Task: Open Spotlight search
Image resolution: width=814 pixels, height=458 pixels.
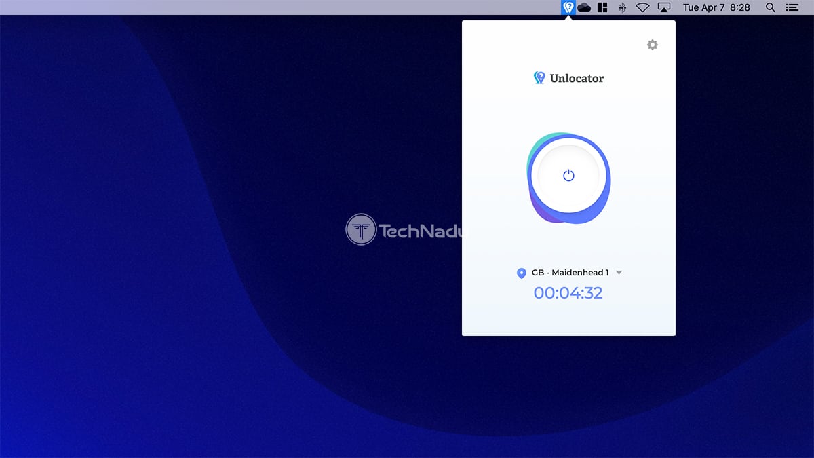Action: click(x=770, y=7)
